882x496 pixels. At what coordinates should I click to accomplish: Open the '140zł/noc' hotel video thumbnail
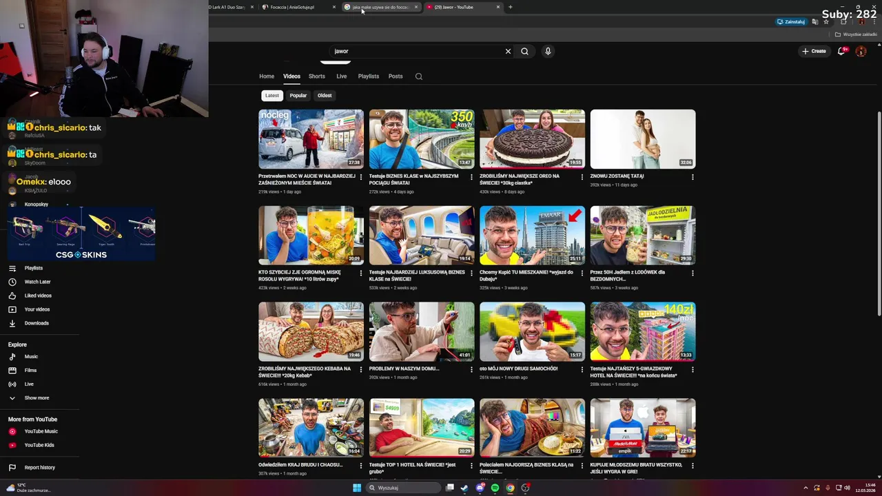[x=643, y=331]
